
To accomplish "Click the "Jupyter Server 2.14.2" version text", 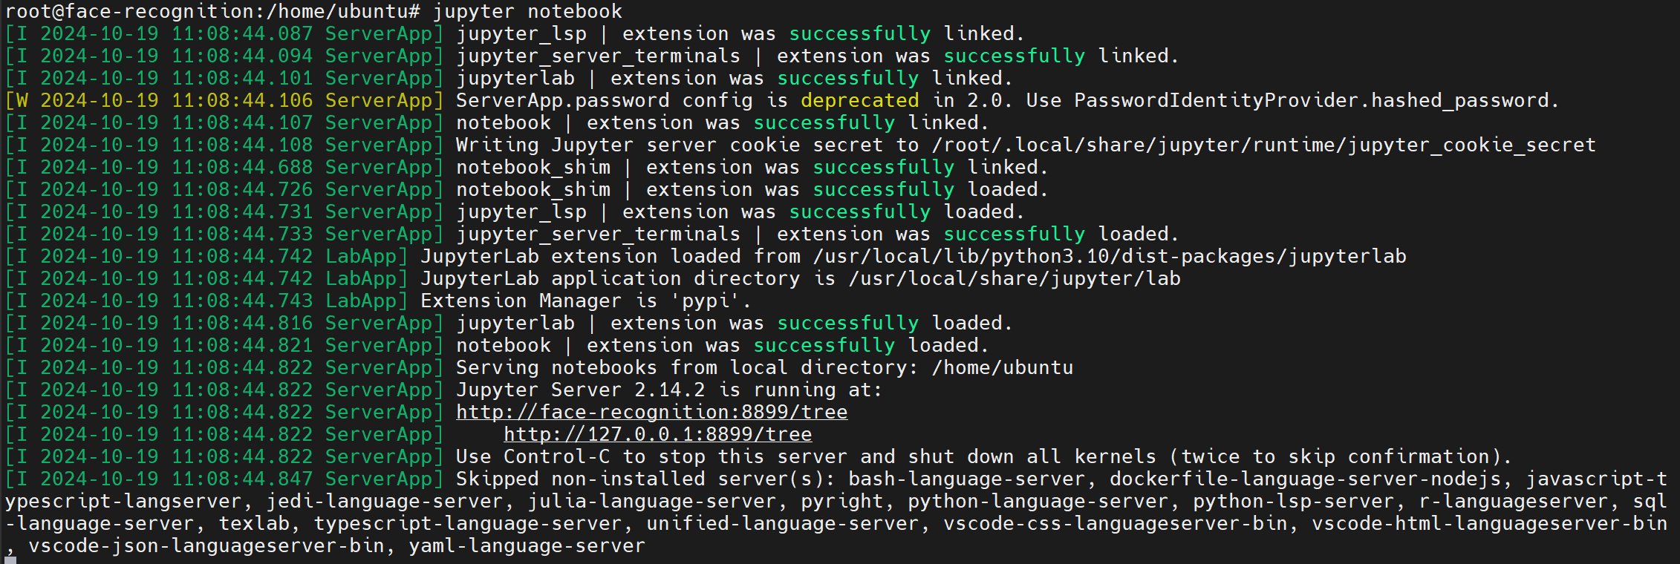I will click(x=580, y=390).
